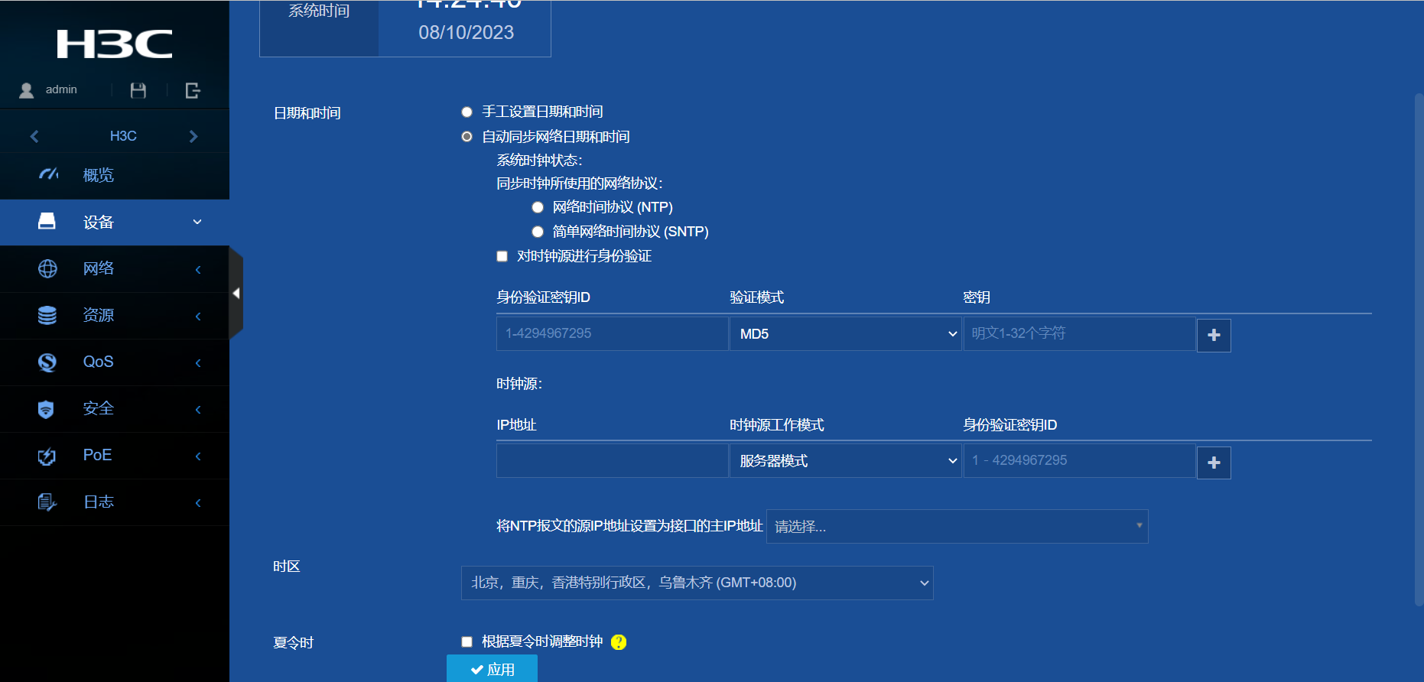Open NTP source interface selection dropdown
Viewport: 1424px width, 682px height.
(x=957, y=526)
